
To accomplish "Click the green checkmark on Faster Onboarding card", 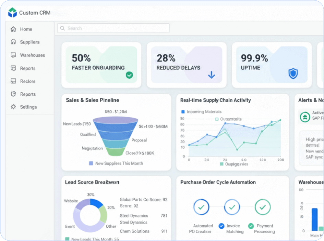I will pyautogui.click(x=129, y=75).
